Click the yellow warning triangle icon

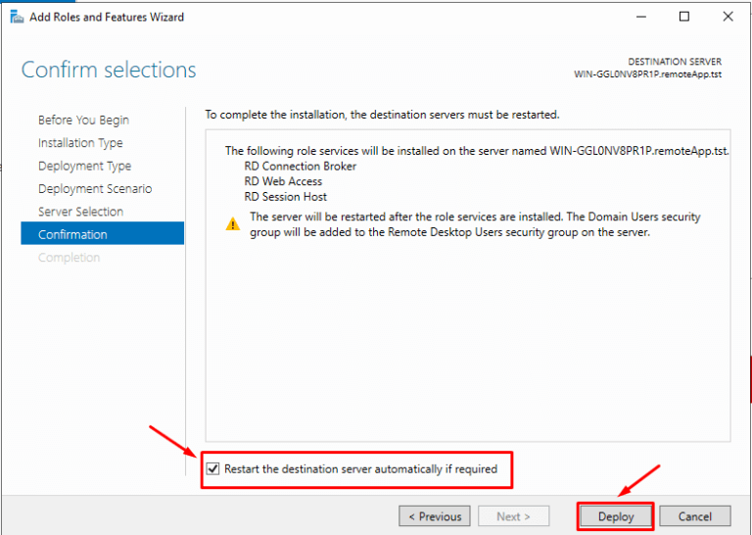pos(232,224)
